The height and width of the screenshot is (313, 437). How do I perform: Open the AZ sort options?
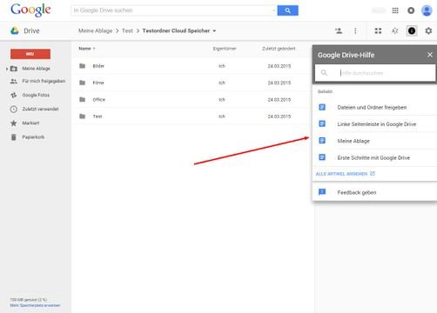pyautogui.click(x=394, y=30)
